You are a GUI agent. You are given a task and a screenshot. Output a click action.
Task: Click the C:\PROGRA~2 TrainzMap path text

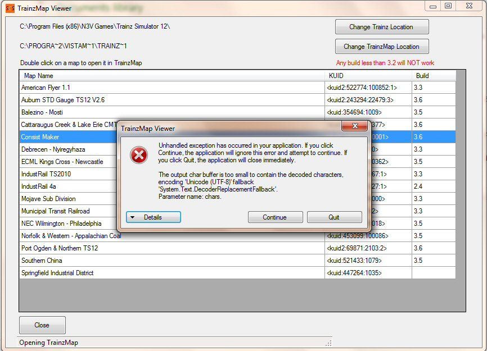pos(73,46)
